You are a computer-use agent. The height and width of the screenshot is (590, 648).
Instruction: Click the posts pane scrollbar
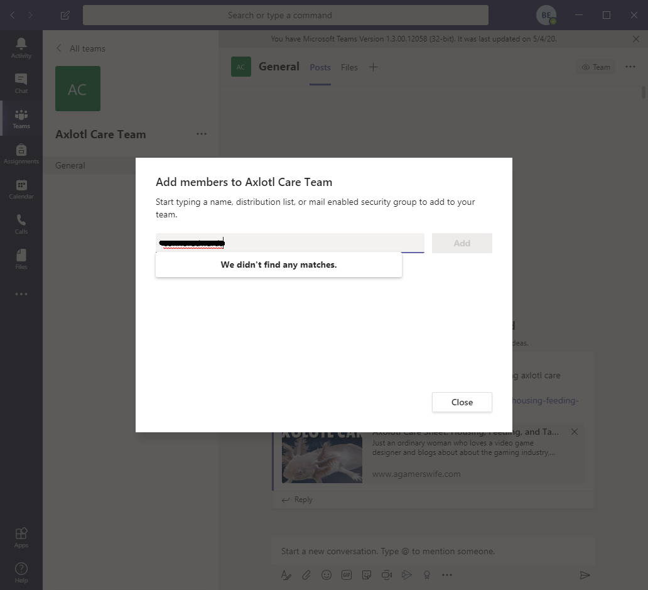tap(644, 92)
